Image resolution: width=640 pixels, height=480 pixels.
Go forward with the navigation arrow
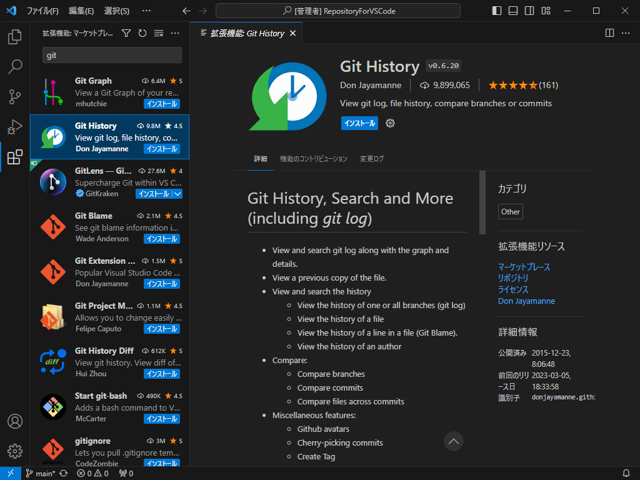tap(203, 11)
